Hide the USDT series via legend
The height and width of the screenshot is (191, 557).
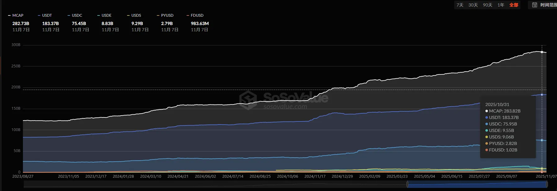[45, 15]
